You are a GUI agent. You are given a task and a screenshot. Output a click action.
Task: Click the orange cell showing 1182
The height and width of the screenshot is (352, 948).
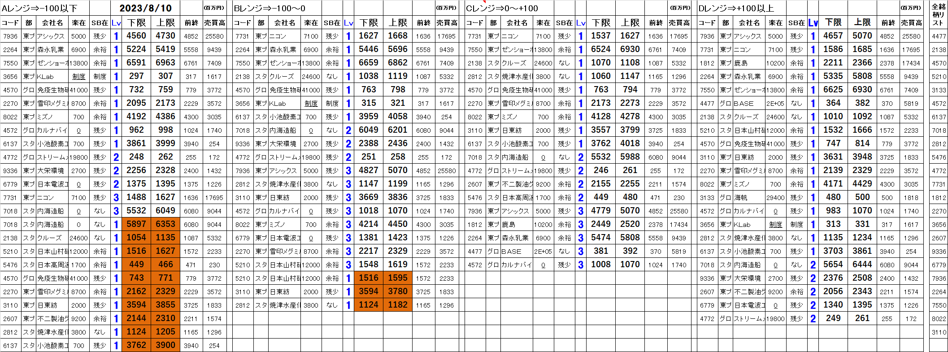(x=398, y=305)
